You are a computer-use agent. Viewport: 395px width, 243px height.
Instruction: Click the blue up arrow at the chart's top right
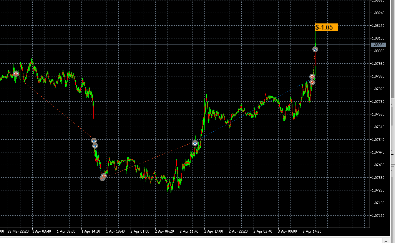pos(315,49)
